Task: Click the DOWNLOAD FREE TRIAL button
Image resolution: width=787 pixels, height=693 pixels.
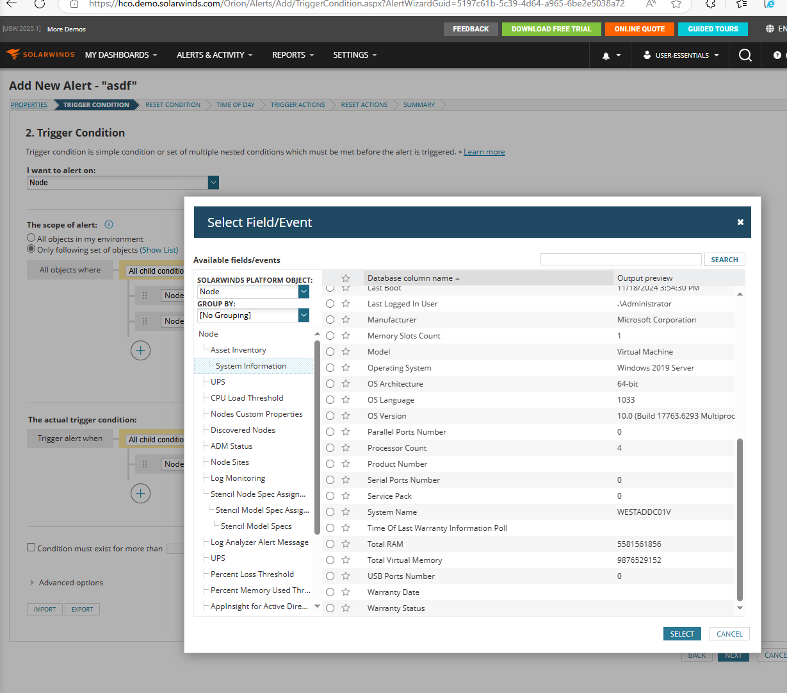Action: coord(551,29)
